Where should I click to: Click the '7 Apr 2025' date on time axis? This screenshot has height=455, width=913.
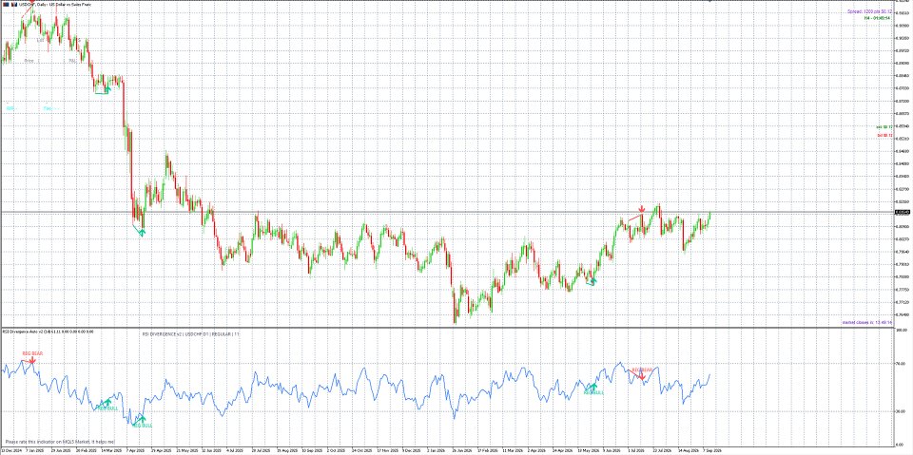[136, 450]
